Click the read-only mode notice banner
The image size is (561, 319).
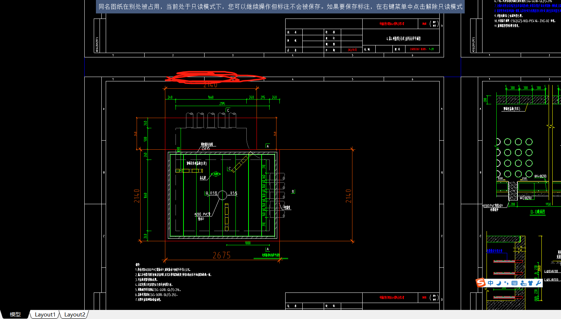coord(280,7)
